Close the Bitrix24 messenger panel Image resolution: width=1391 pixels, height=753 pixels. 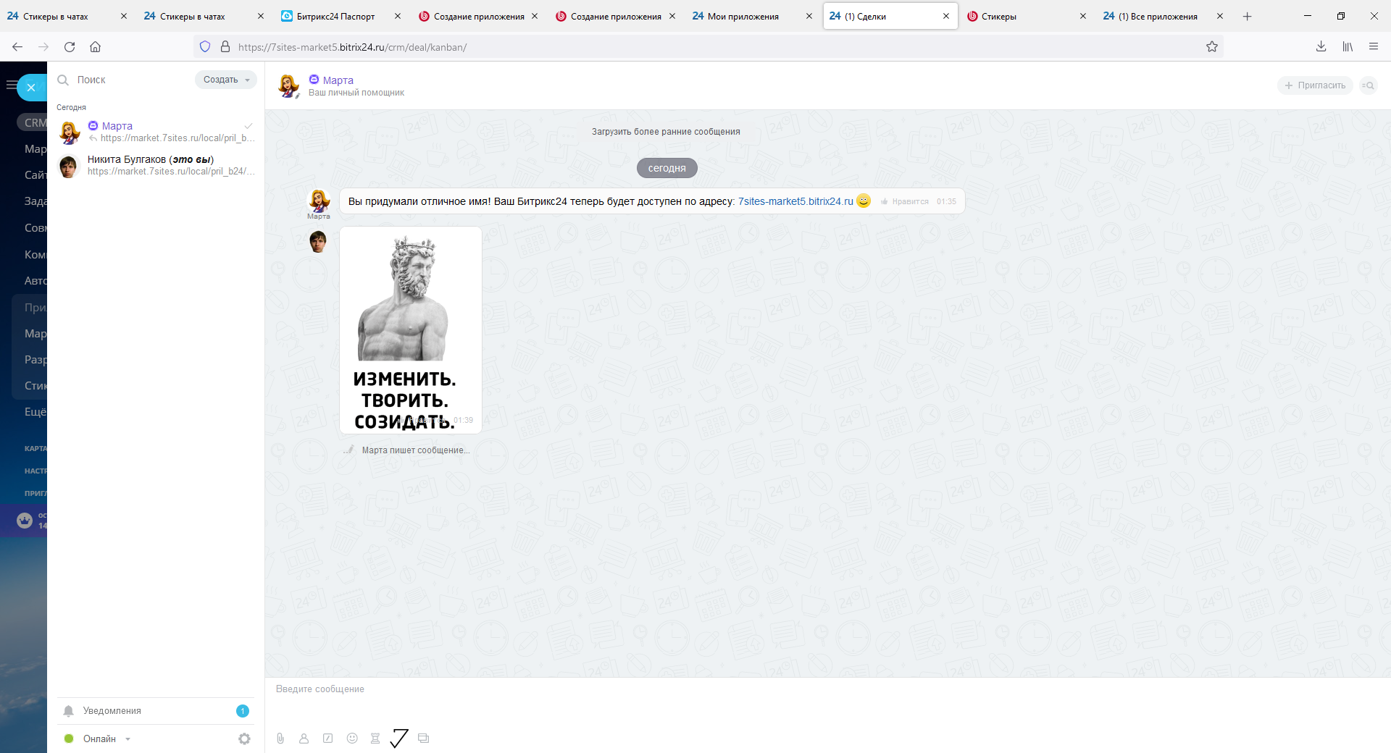(x=31, y=88)
